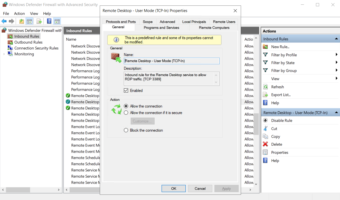
Task: Click New Rule icon in Actions pane
Action: click(x=265, y=47)
